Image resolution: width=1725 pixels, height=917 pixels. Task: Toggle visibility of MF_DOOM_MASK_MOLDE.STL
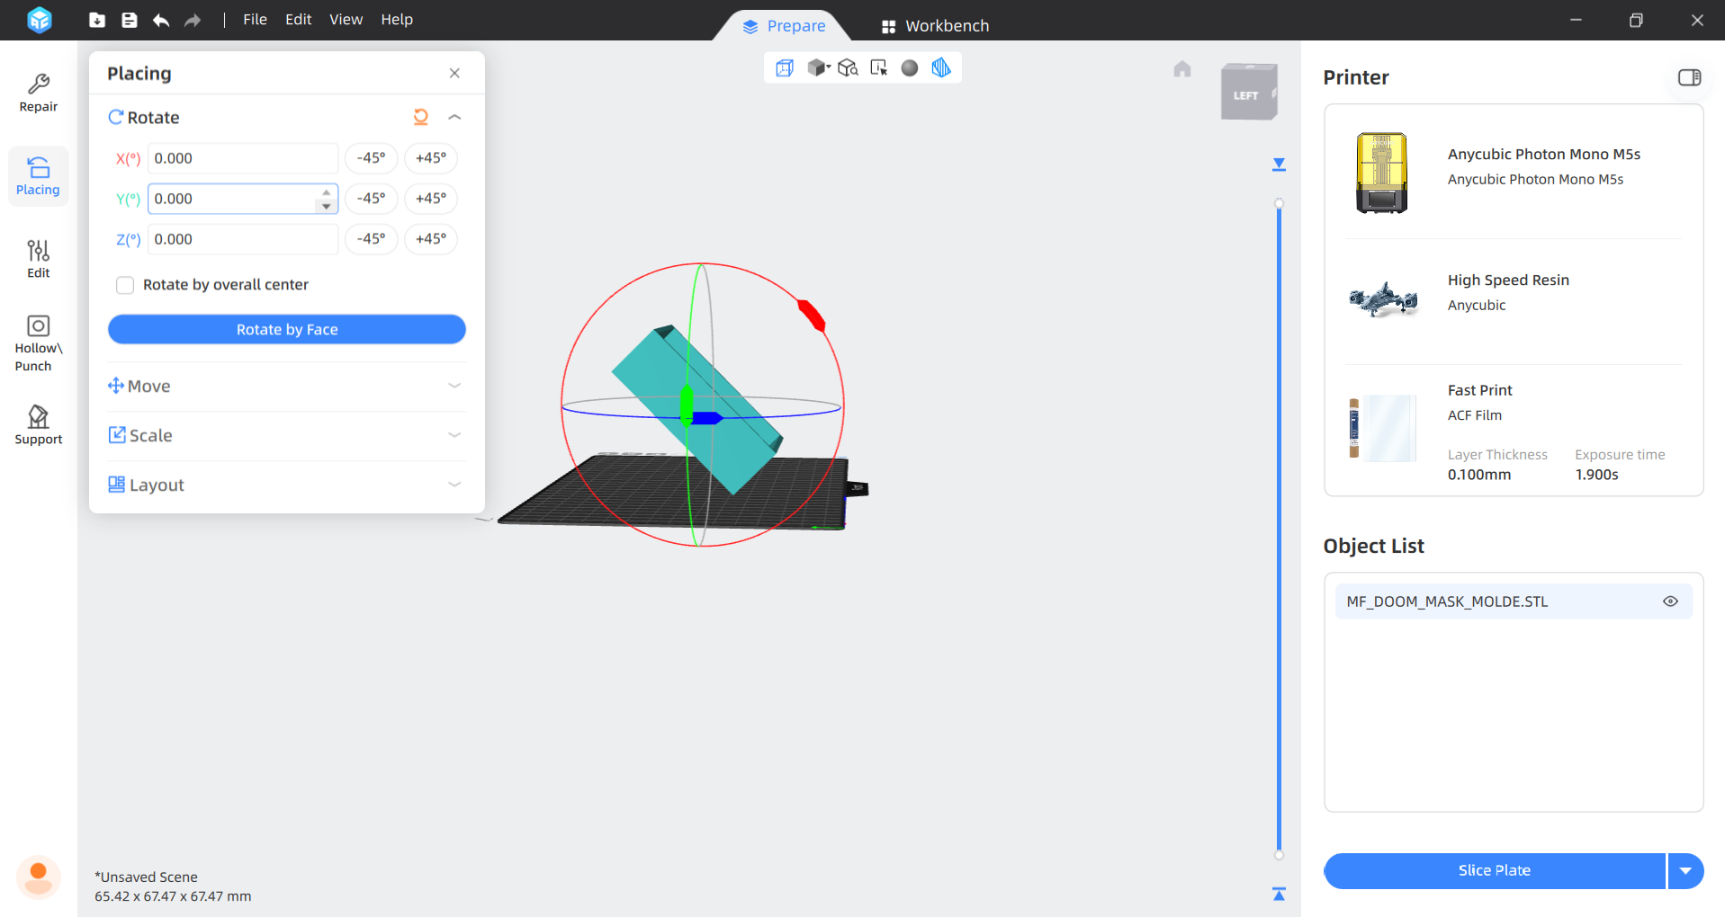[x=1670, y=601]
